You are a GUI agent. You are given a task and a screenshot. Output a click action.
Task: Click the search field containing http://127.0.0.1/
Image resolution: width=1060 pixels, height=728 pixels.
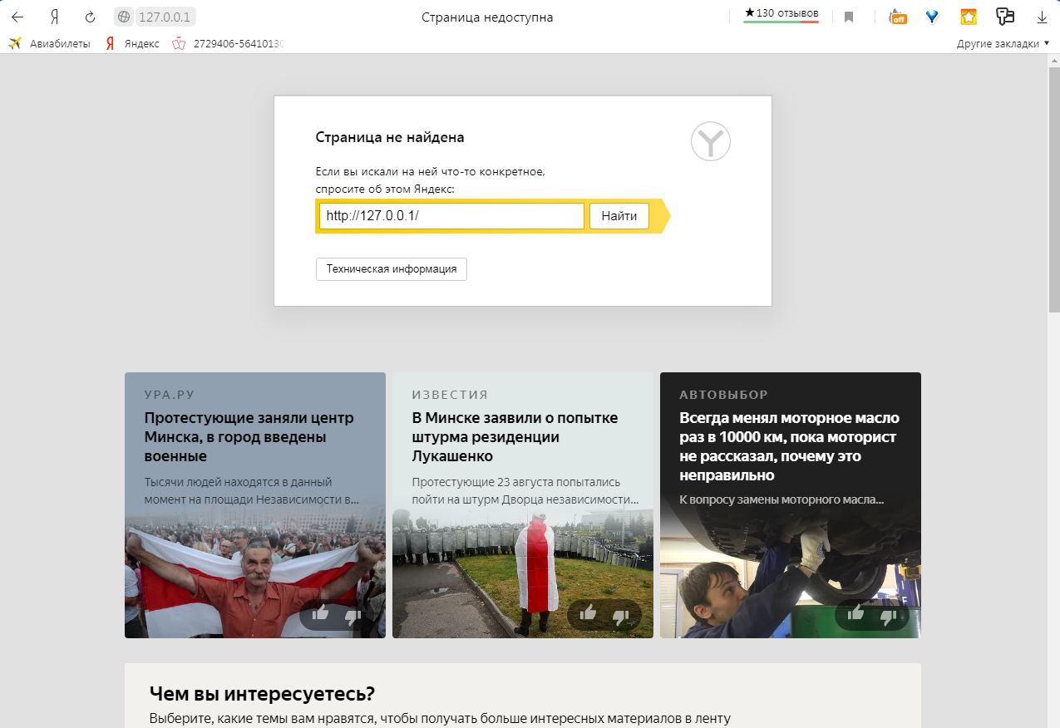(451, 216)
